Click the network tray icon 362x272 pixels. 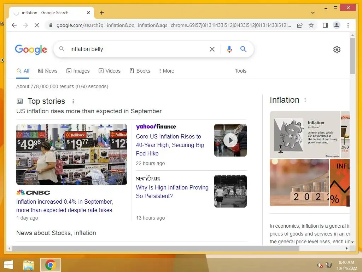tap(328, 265)
